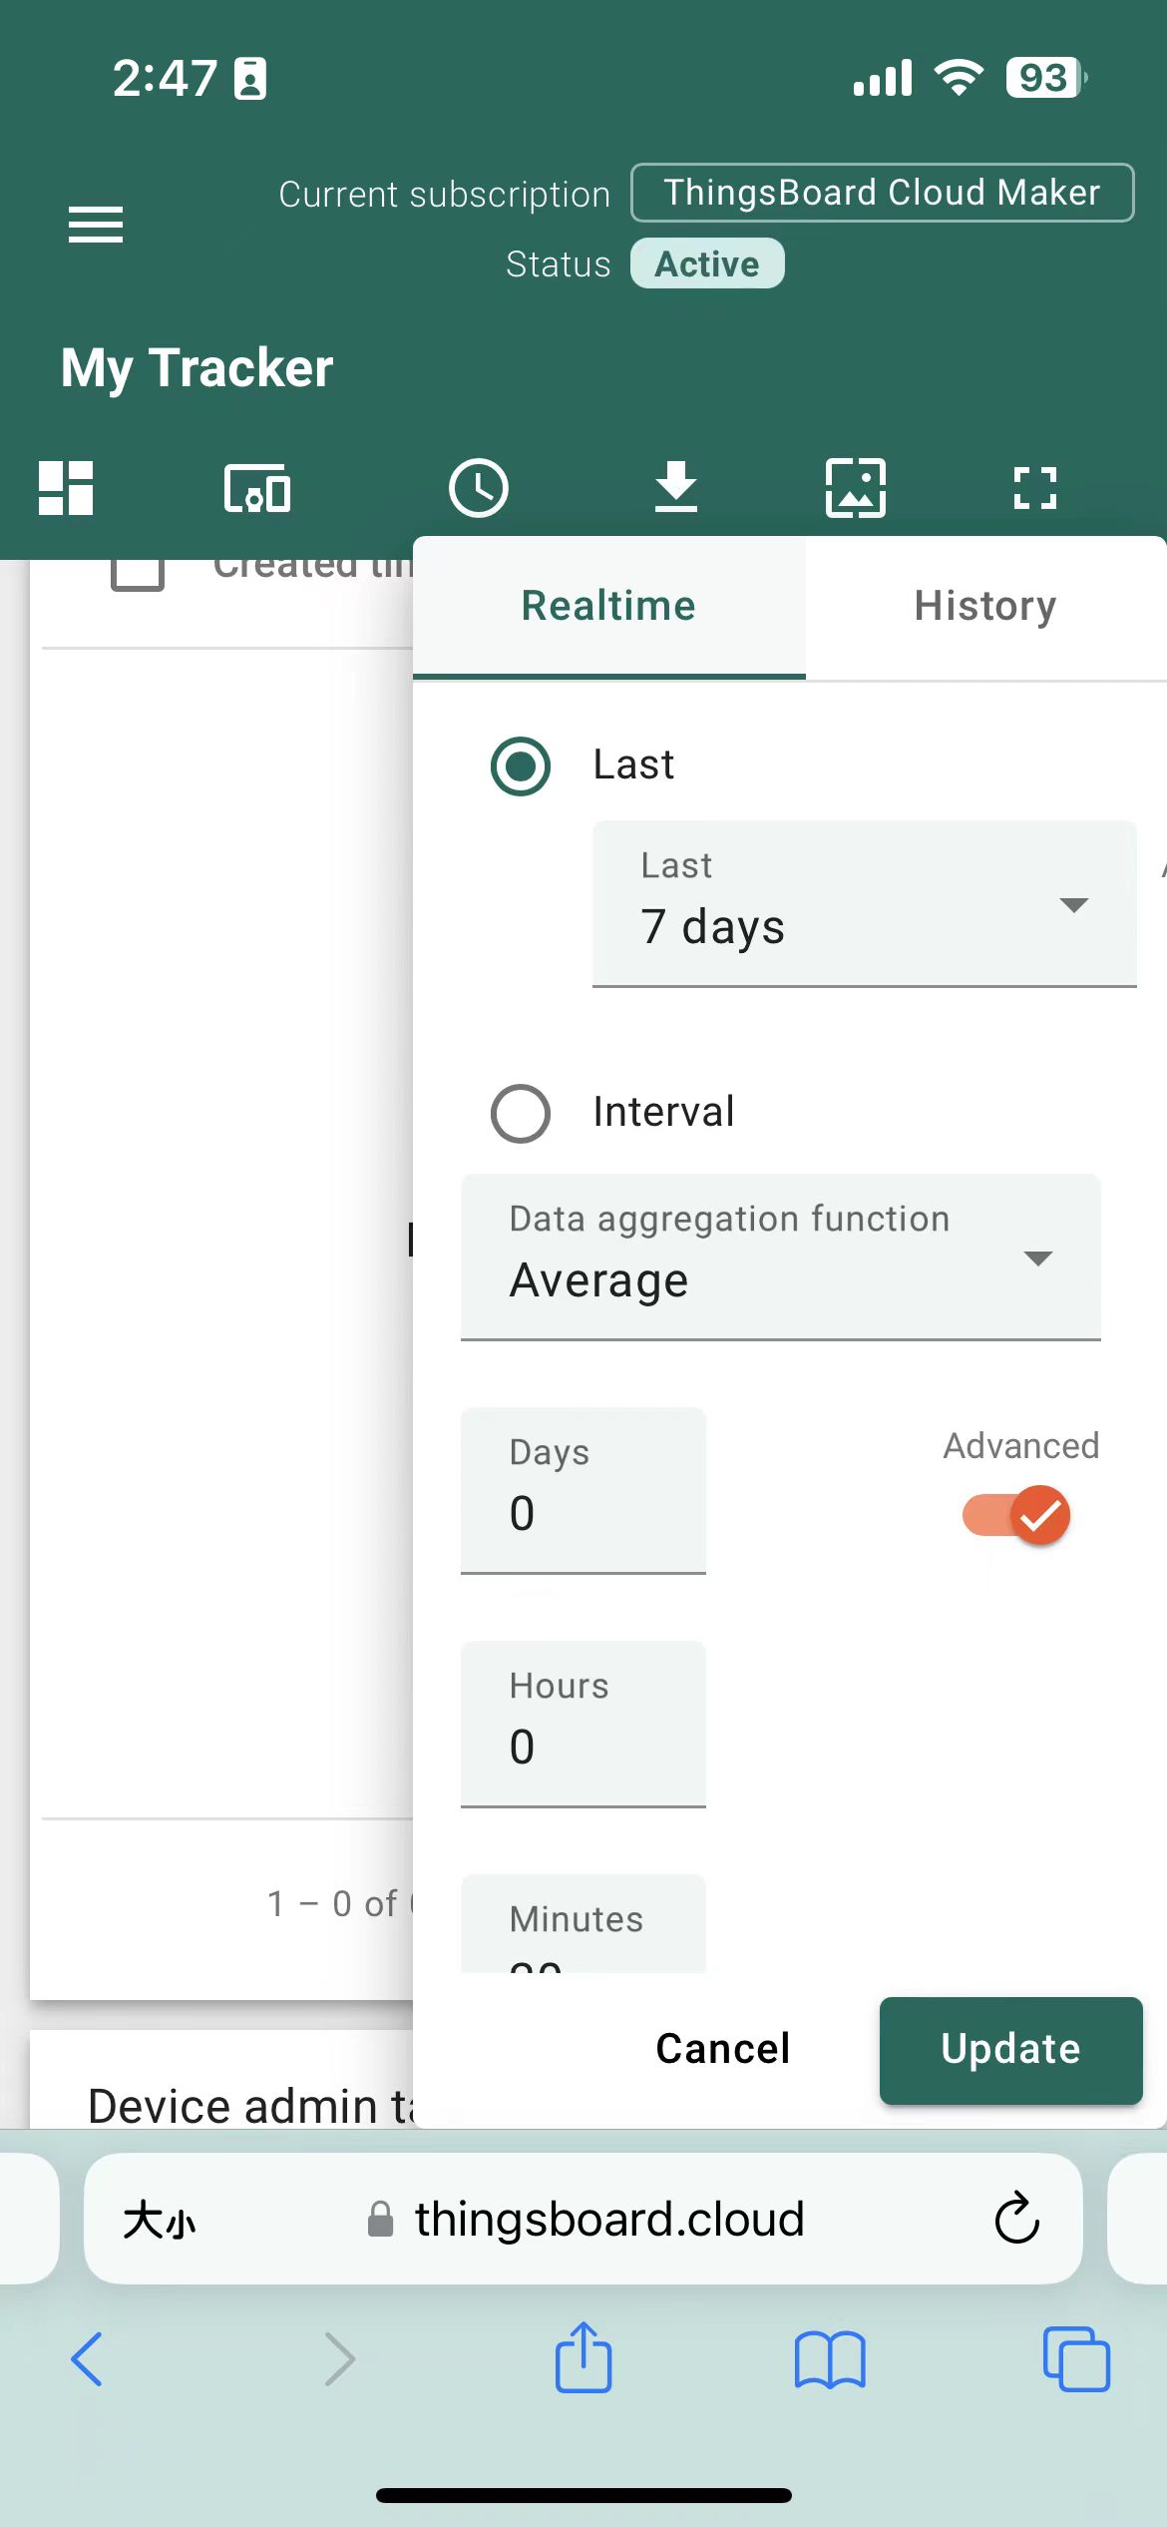Image resolution: width=1167 pixels, height=2527 pixels.
Task: Switch to the Realtime tab
Action: [x=608, y=605]
